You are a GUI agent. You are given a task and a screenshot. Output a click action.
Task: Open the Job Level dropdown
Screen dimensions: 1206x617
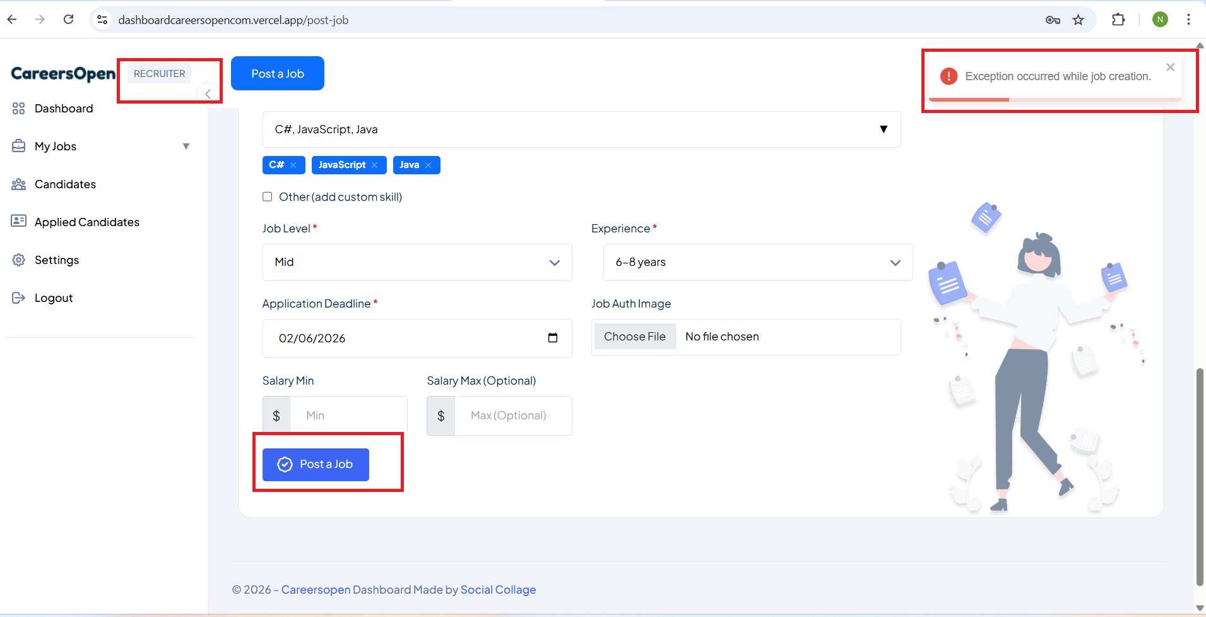tap(417, 262)
